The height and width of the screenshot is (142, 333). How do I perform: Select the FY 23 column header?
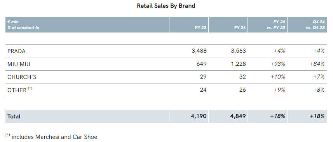tap(200, 27)
